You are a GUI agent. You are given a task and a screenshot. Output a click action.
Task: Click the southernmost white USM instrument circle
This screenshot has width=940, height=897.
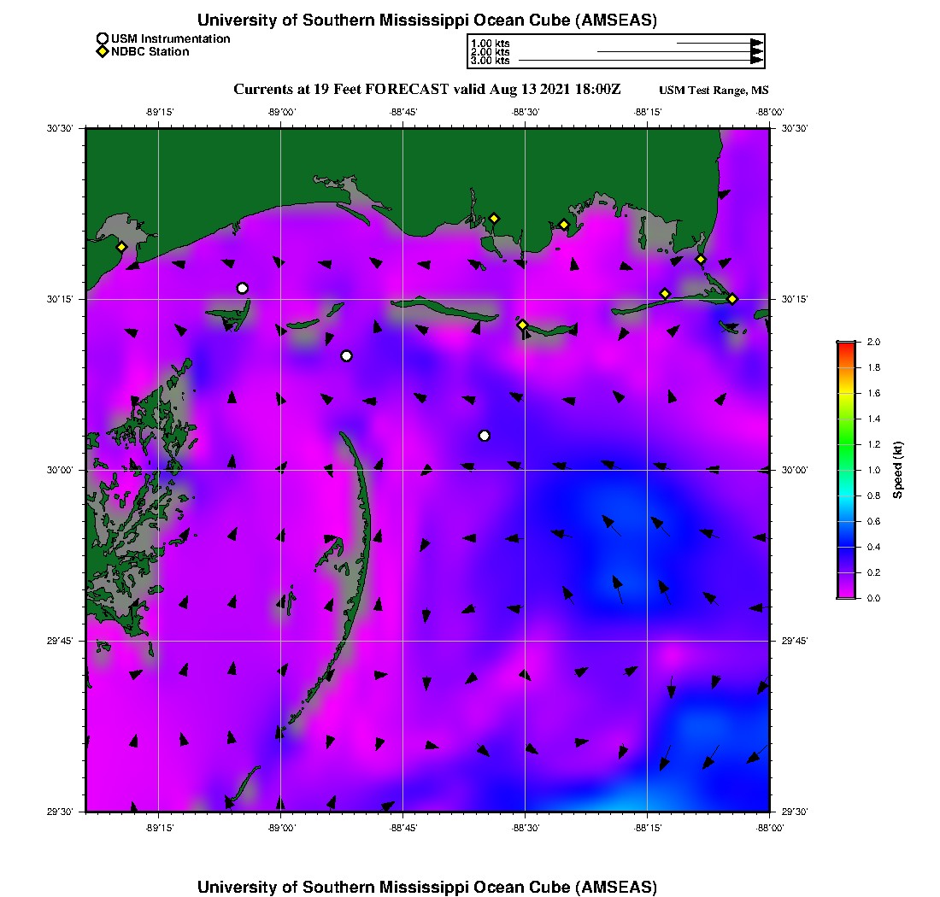pyautogui.click(x=485, y=436)
